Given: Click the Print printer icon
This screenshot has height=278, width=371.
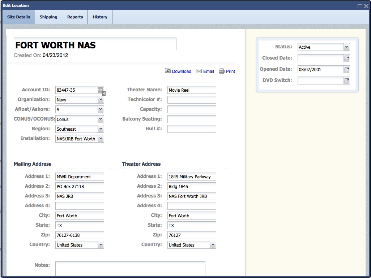Looking at the screenshot, I should pyautogui.click(x=222, y=71).
